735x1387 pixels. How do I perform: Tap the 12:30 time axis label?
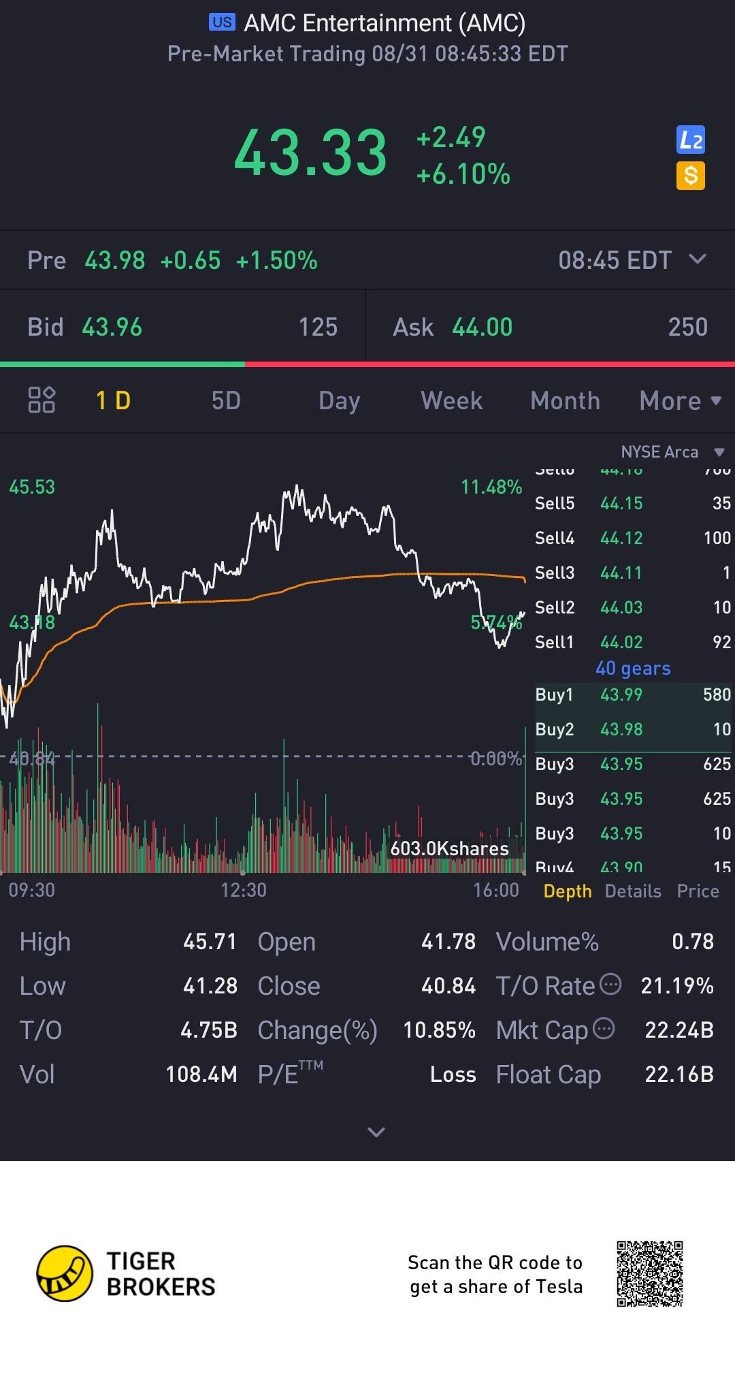(x=244, y=890)
